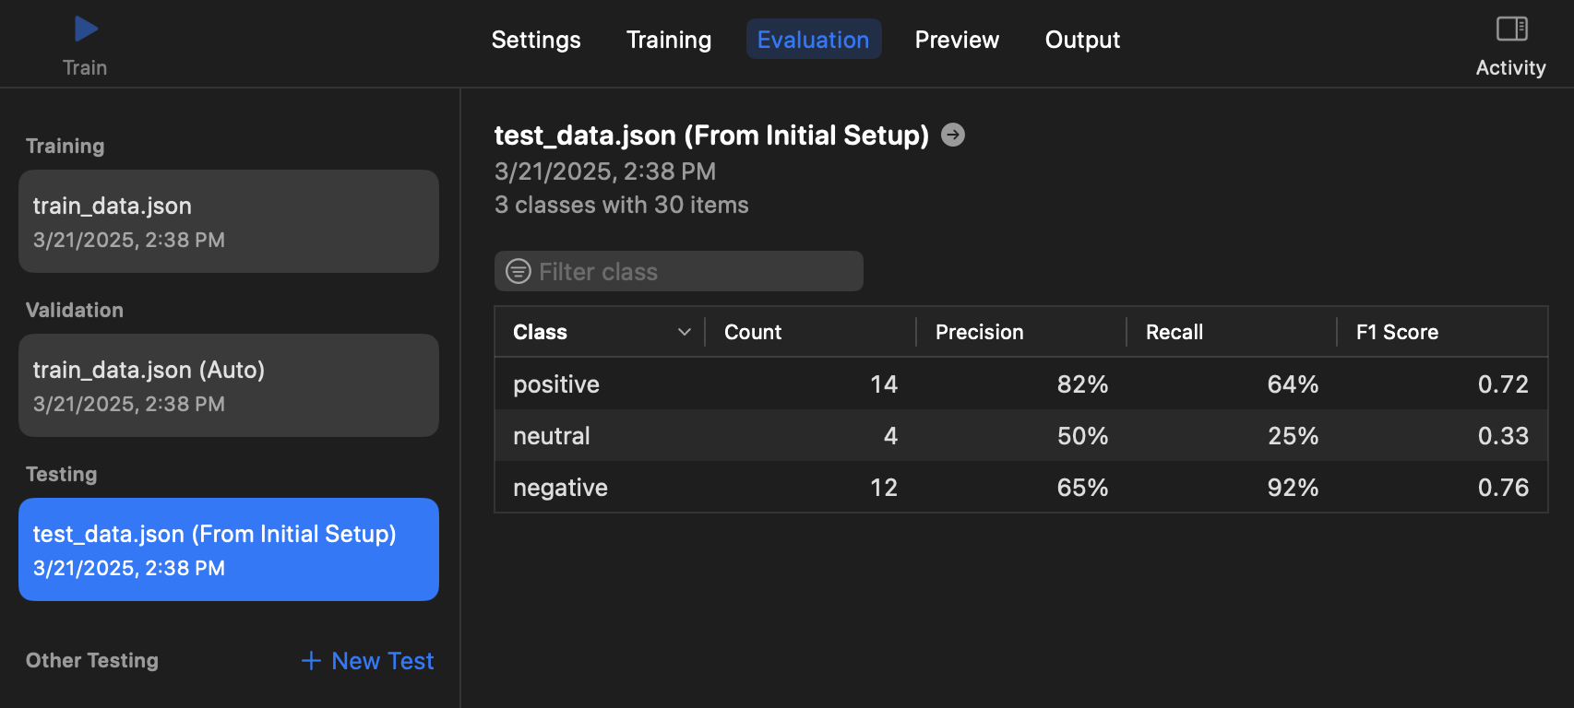Select the positive class row
Image resolution: width=1574 pixels, height=708 pixels.
click(x=1020, y=384)
